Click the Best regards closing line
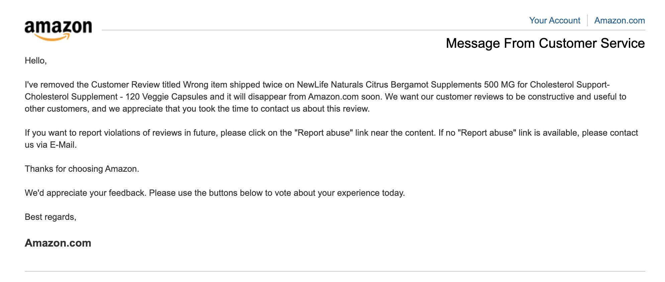665x282 pixels. point(51,217)
